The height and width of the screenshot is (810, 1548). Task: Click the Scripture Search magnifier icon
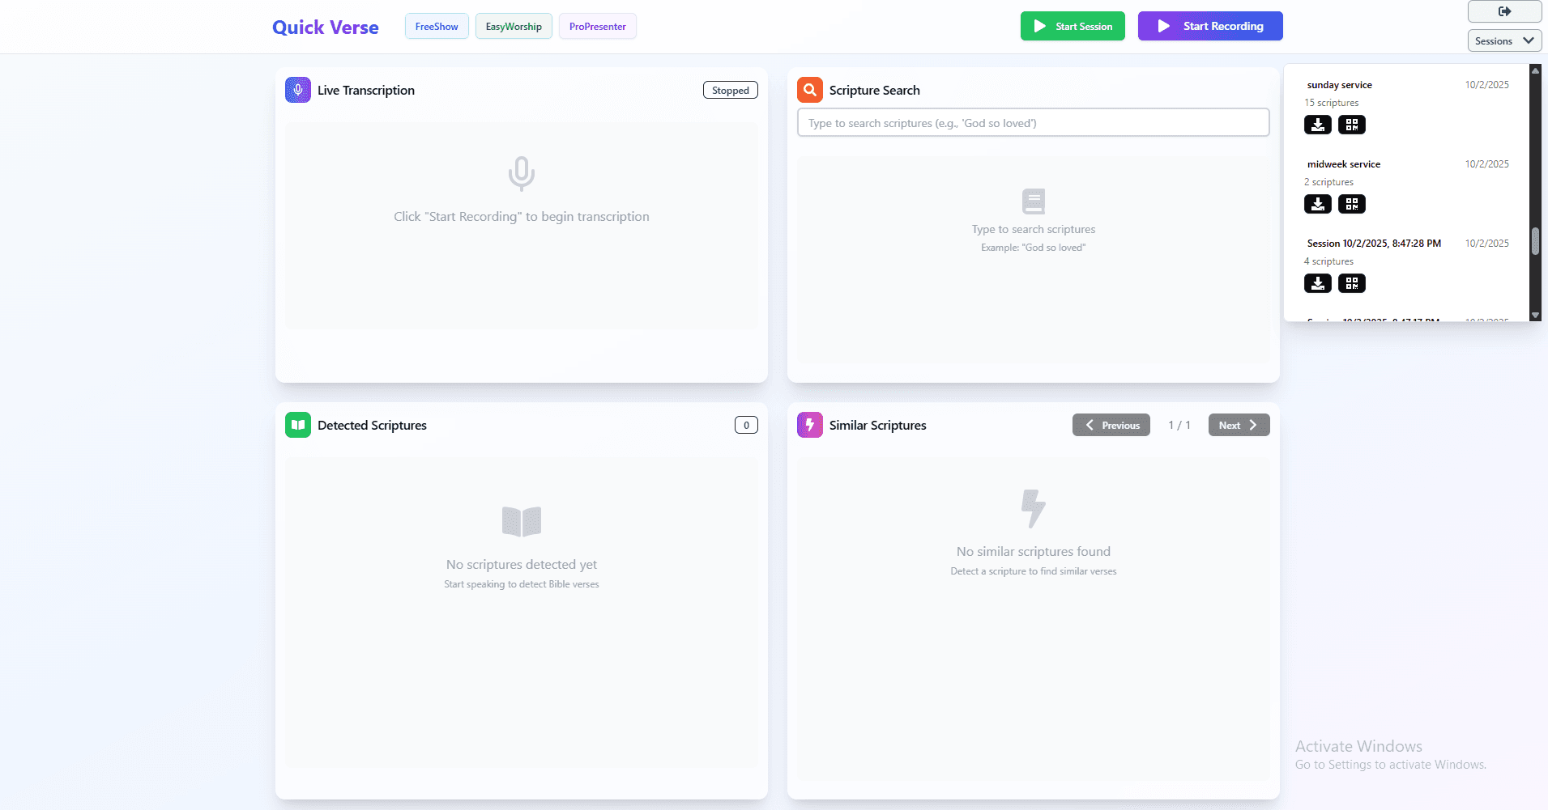point(809,90)
